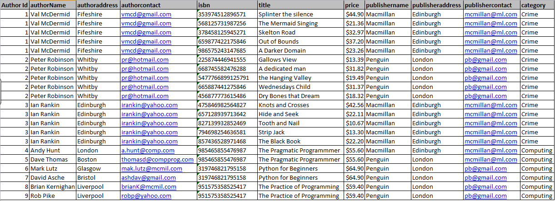Click the $10.67 price cell
Viewport: 555px width, 201px height.
354,123
